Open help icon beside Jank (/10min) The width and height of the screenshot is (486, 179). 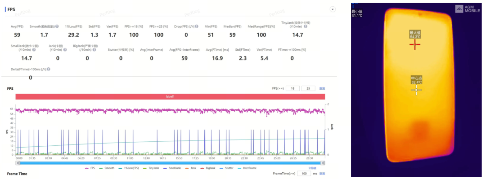click(x=66, y=49)
